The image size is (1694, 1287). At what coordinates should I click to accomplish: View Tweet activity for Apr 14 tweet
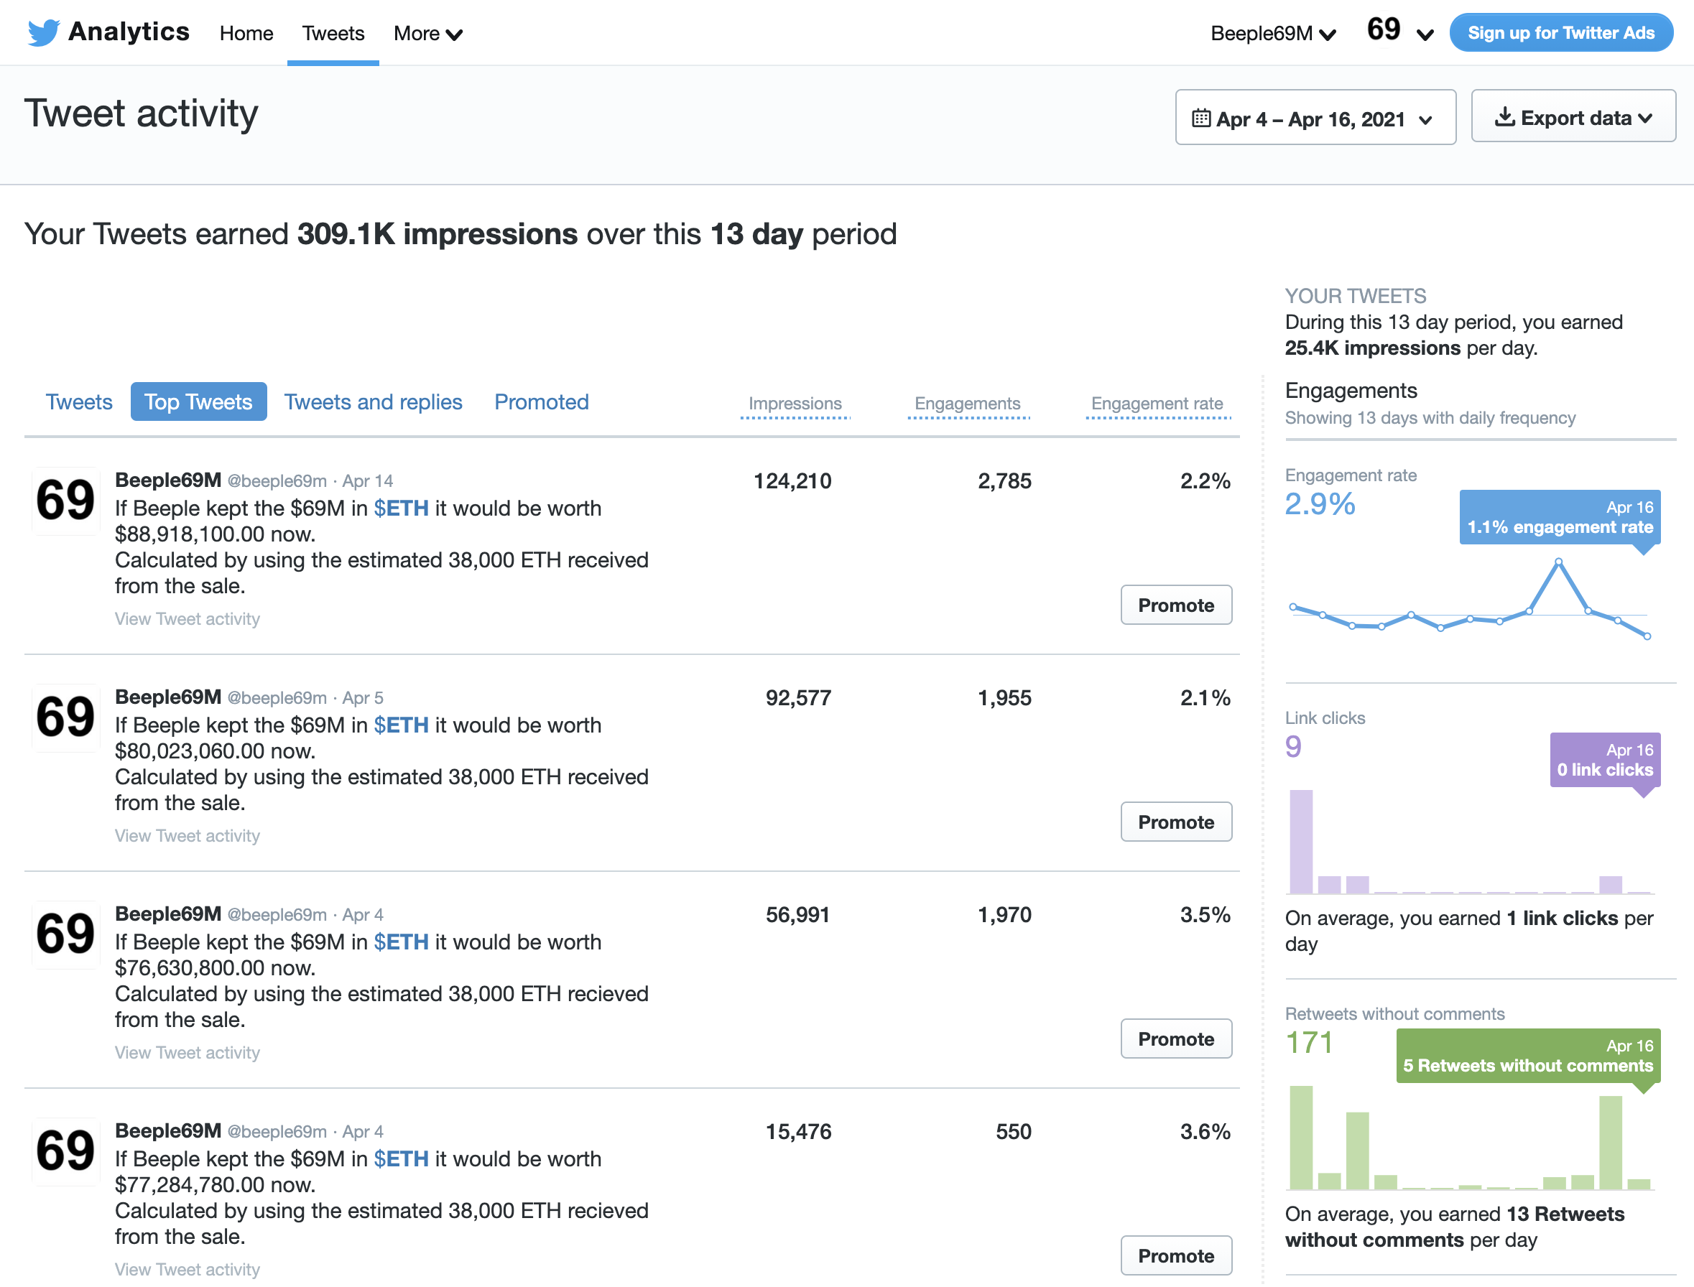point(187,618)
